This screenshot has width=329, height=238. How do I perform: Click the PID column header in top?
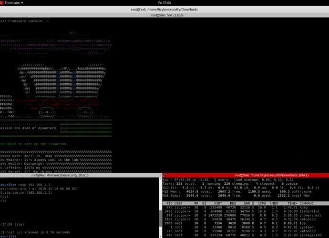tap(169, 203)
